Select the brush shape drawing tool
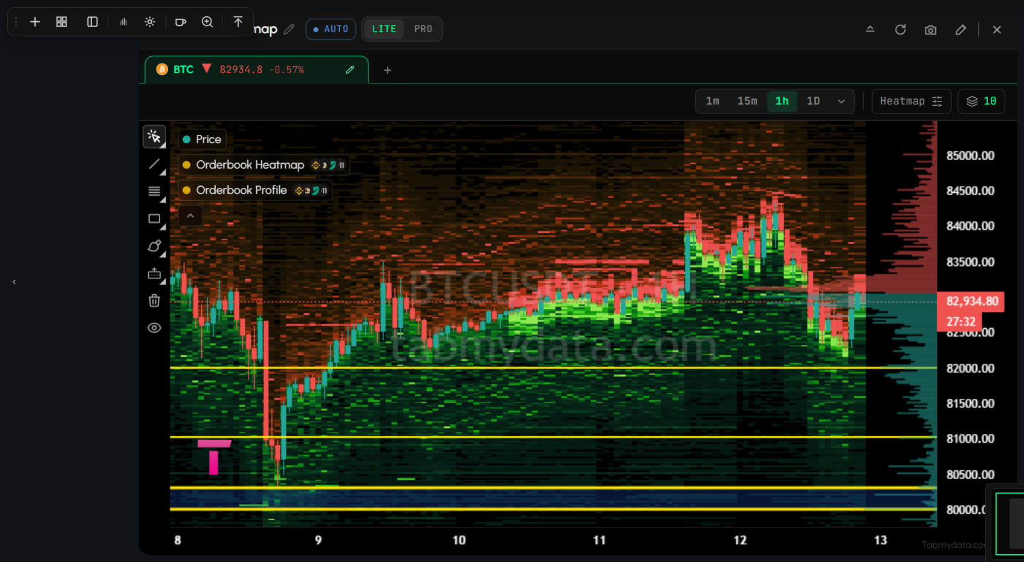Viewport: 1024px width, 562px height. [x=155, y=246]
